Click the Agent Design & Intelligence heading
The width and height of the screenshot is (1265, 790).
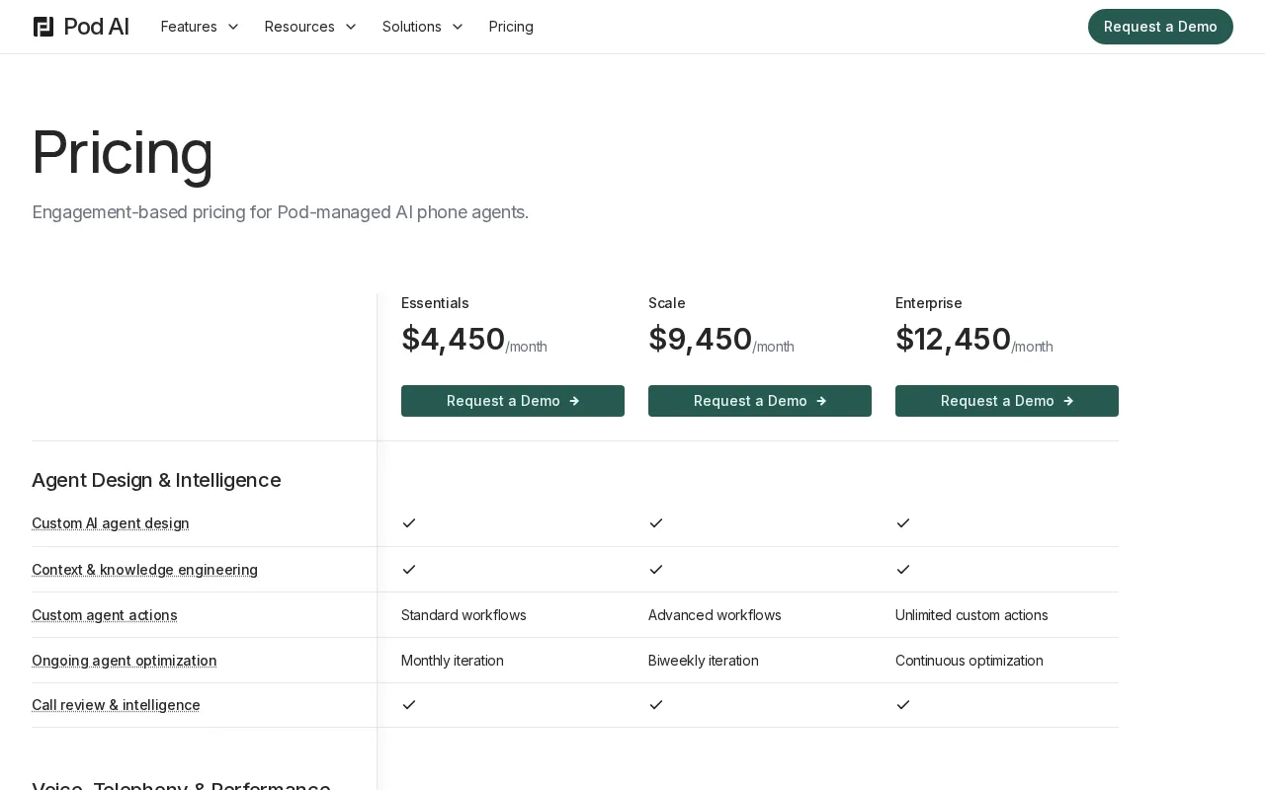pos(156,480)
